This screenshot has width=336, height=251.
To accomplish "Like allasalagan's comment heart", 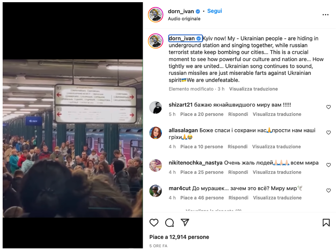I will [x=329, y=133].
